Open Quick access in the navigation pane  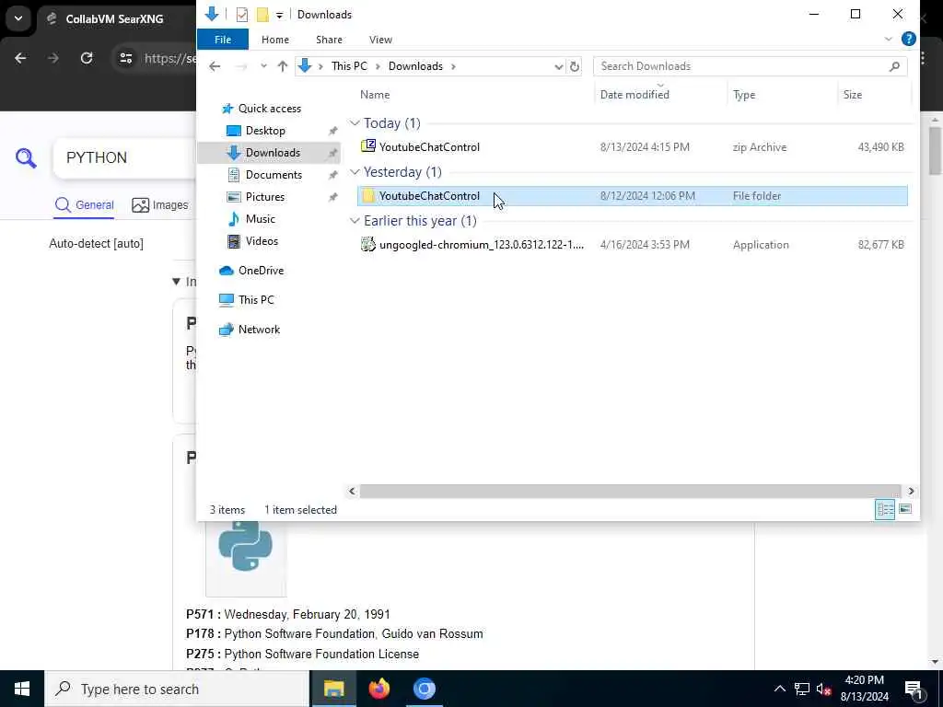[x=269, y=109]
